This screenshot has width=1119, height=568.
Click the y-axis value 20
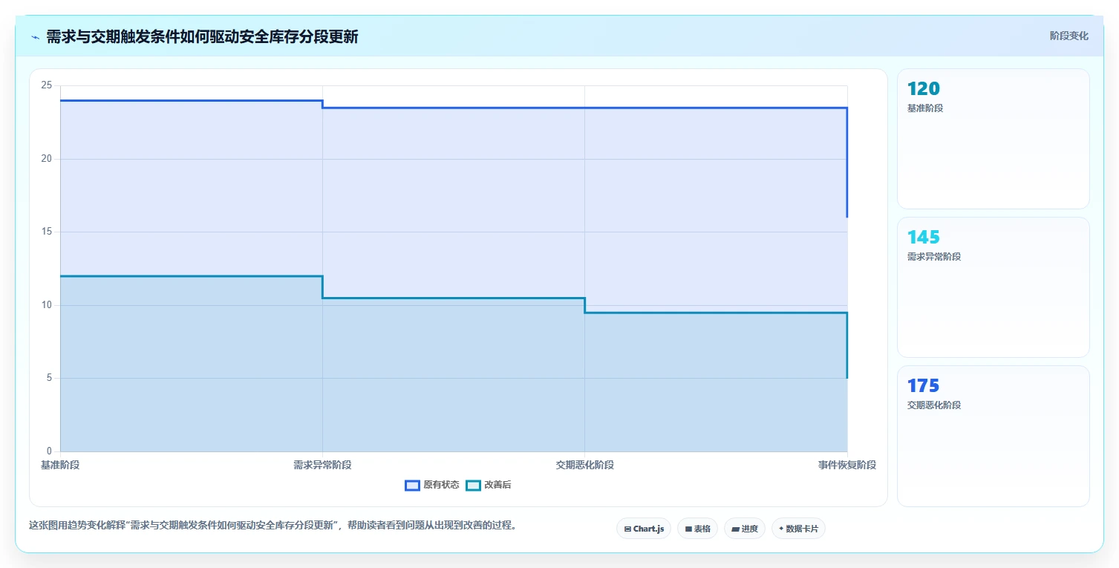47,159
